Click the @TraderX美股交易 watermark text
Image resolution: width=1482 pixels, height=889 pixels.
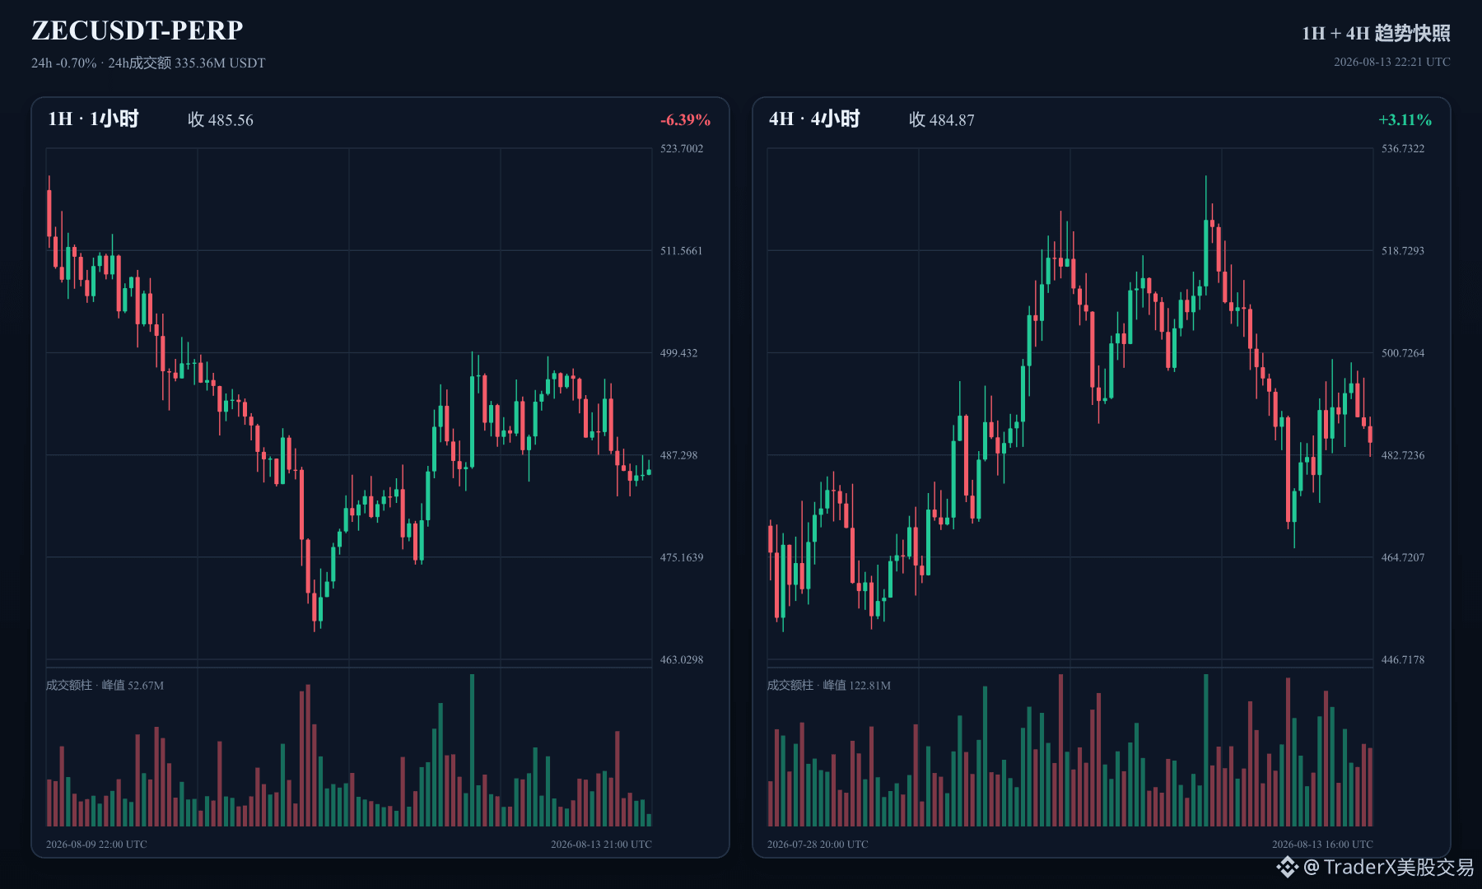[1389, 867]
